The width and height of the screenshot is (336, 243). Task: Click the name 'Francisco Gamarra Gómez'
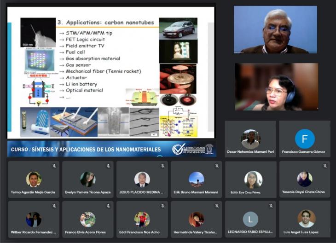click(303, 152)
